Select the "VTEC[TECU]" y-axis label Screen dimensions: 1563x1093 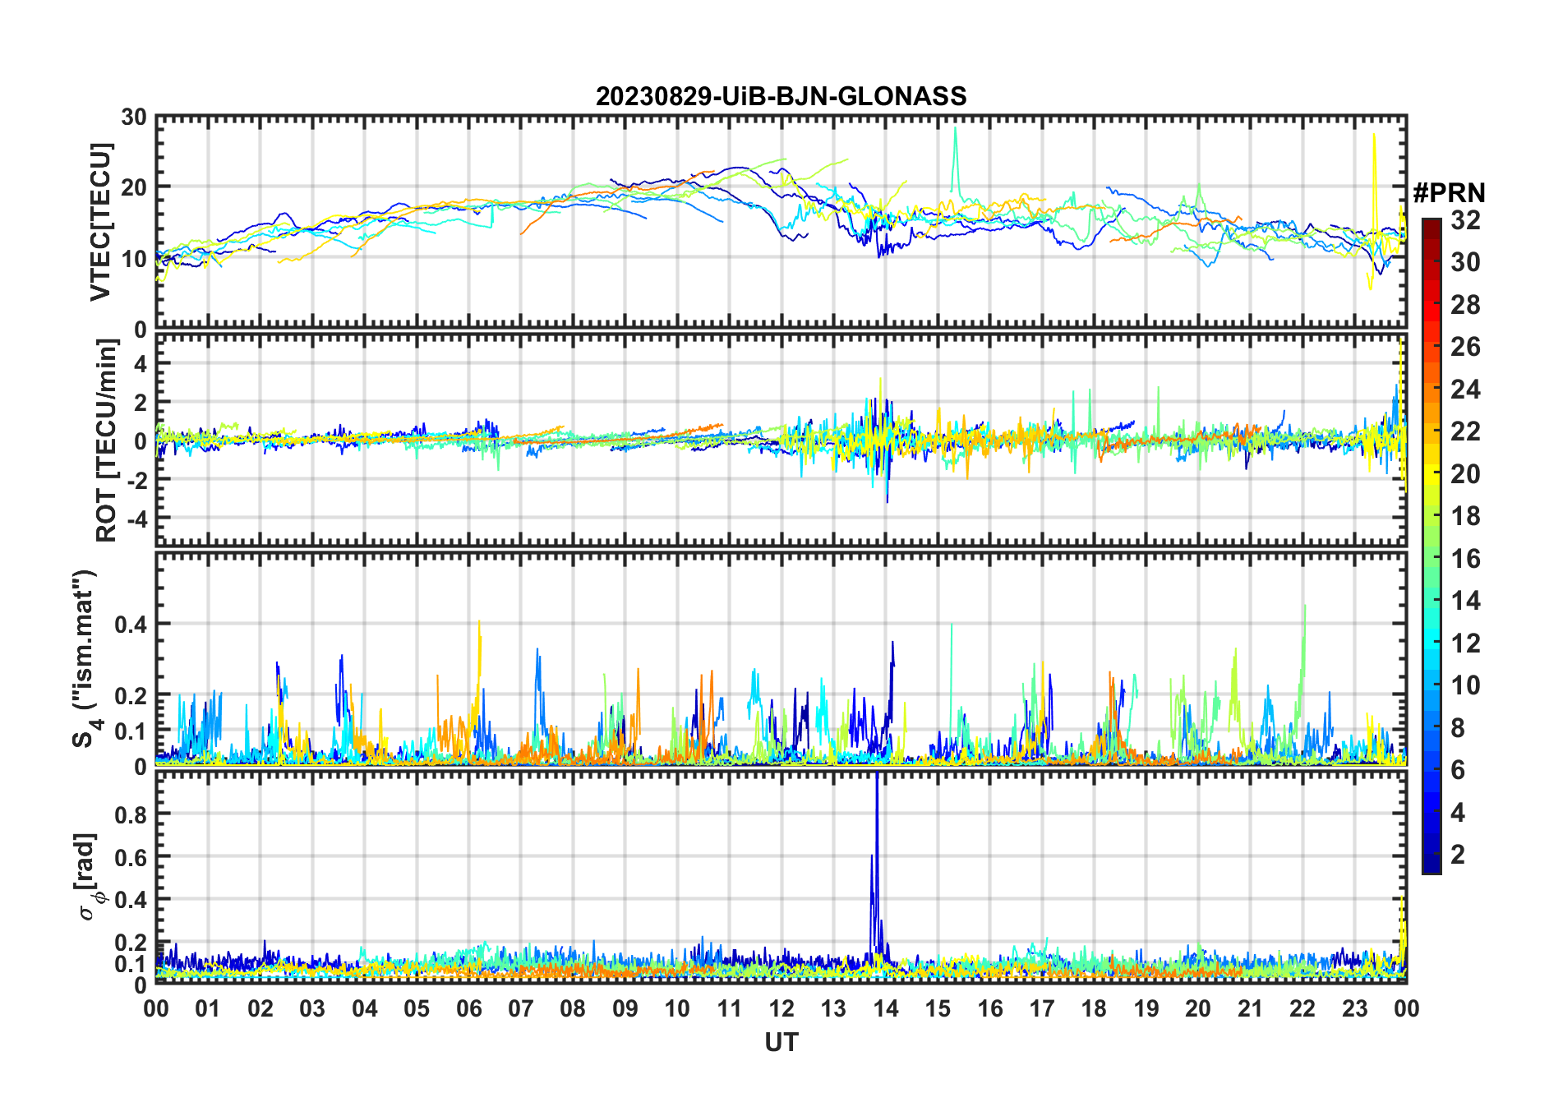click(x=100, y=222)
